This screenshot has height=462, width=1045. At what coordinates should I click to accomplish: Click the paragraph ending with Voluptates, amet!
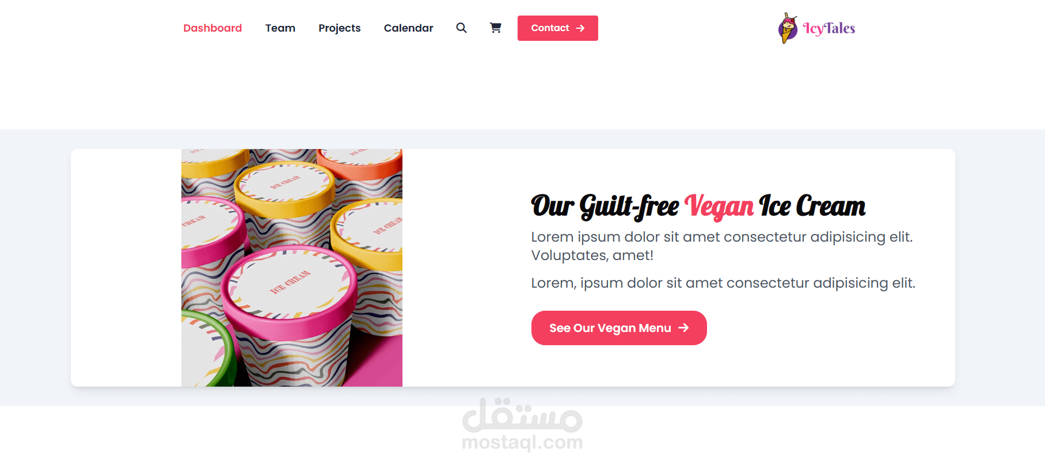[x=722, y=246]
